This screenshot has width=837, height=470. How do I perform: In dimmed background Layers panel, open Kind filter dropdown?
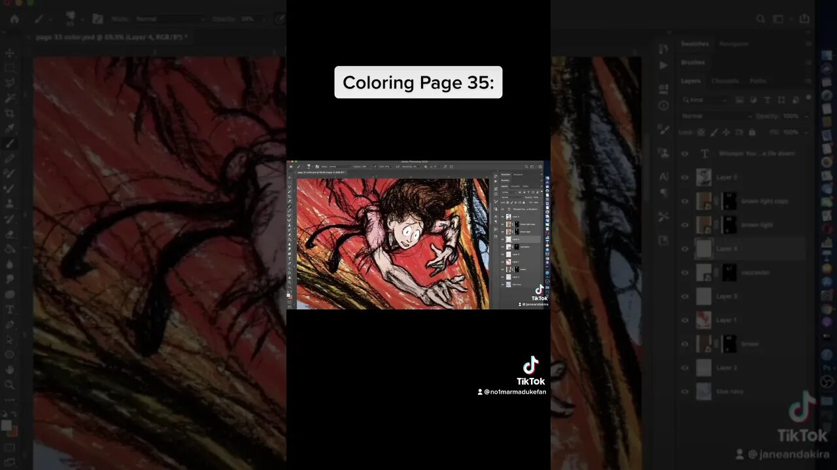coord(704,100)
